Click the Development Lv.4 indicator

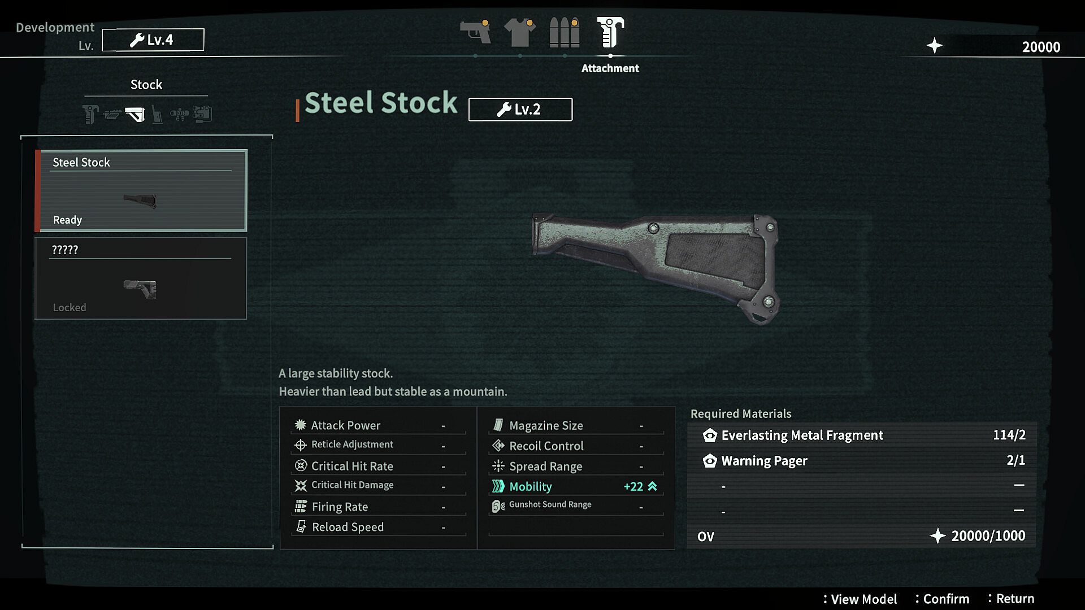coord(153,40)
